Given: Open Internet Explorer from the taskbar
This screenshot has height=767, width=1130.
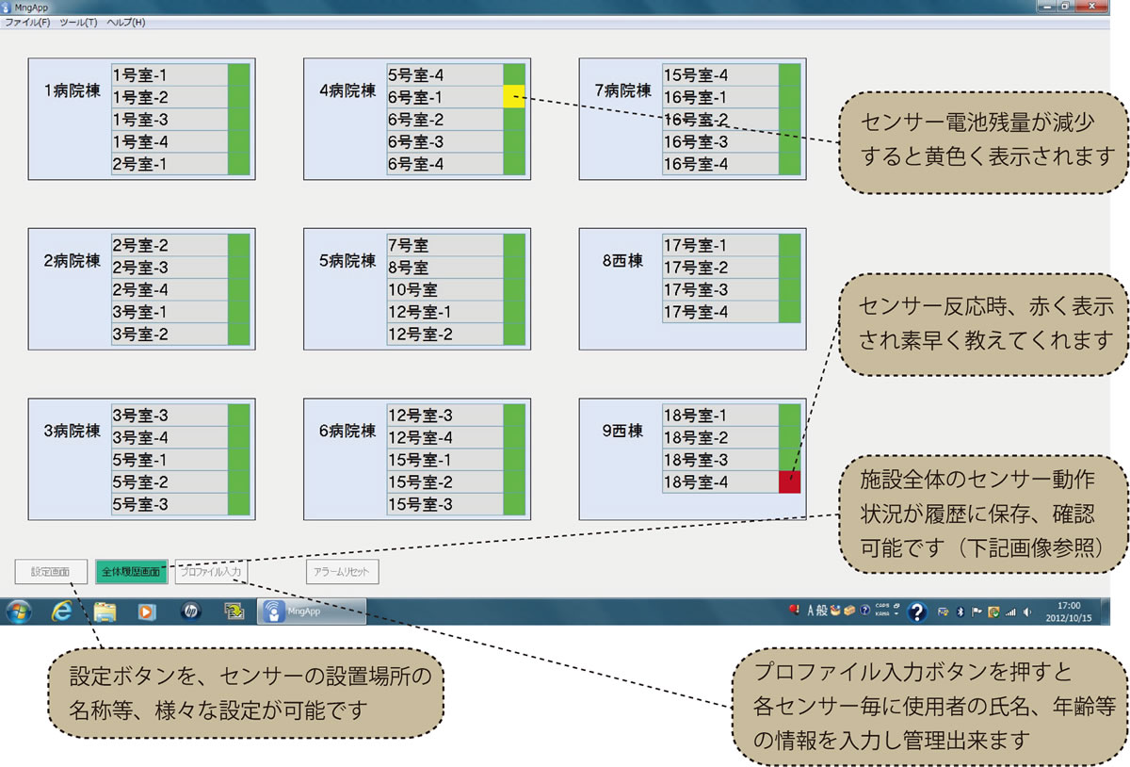Looking at the screenshot, I should point(62,612).
